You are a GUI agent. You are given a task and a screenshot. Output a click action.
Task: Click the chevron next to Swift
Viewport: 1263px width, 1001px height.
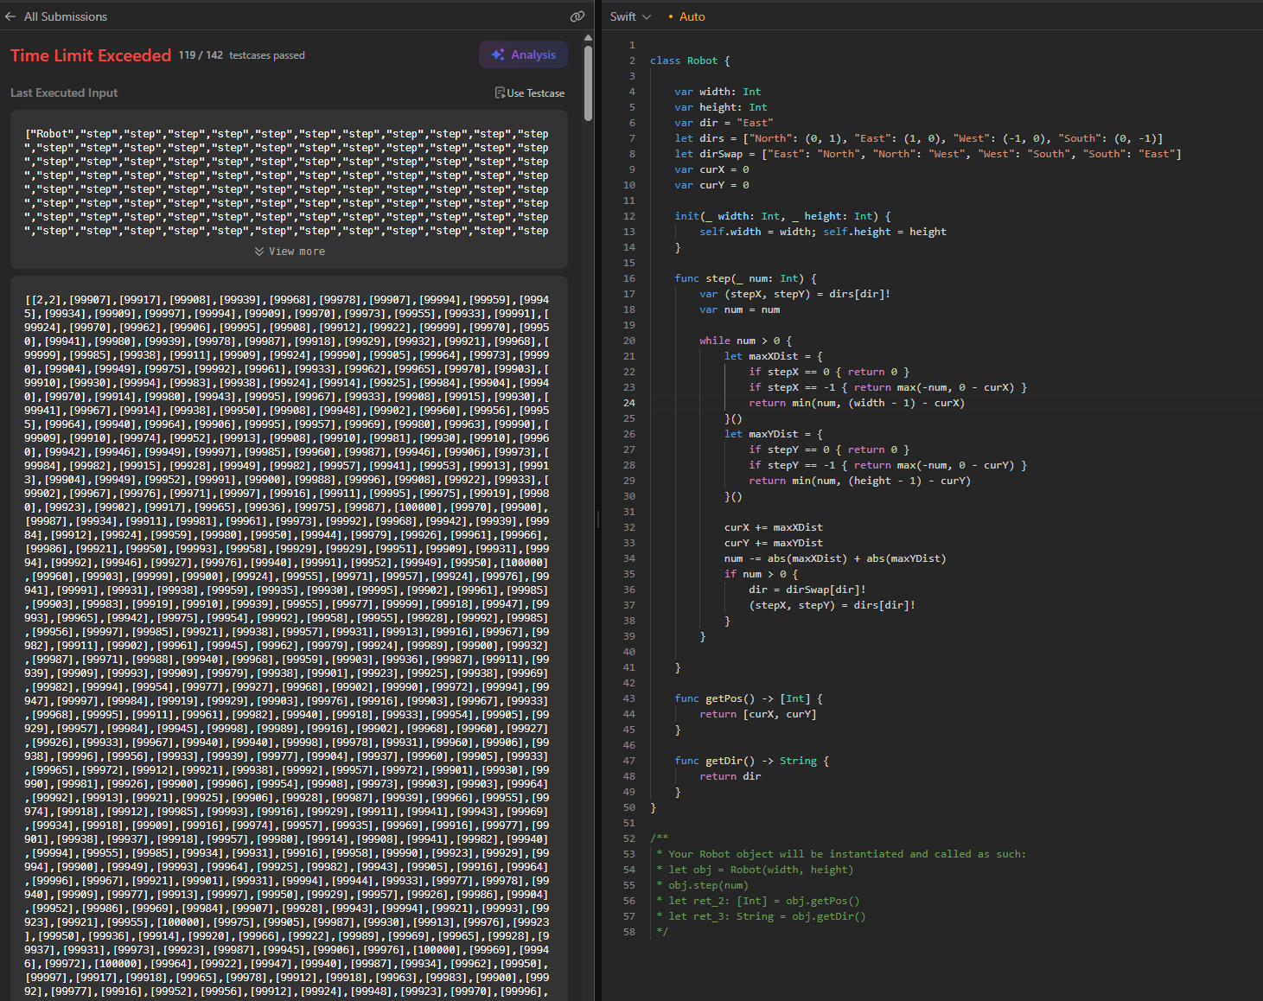[x=647, y=16]
